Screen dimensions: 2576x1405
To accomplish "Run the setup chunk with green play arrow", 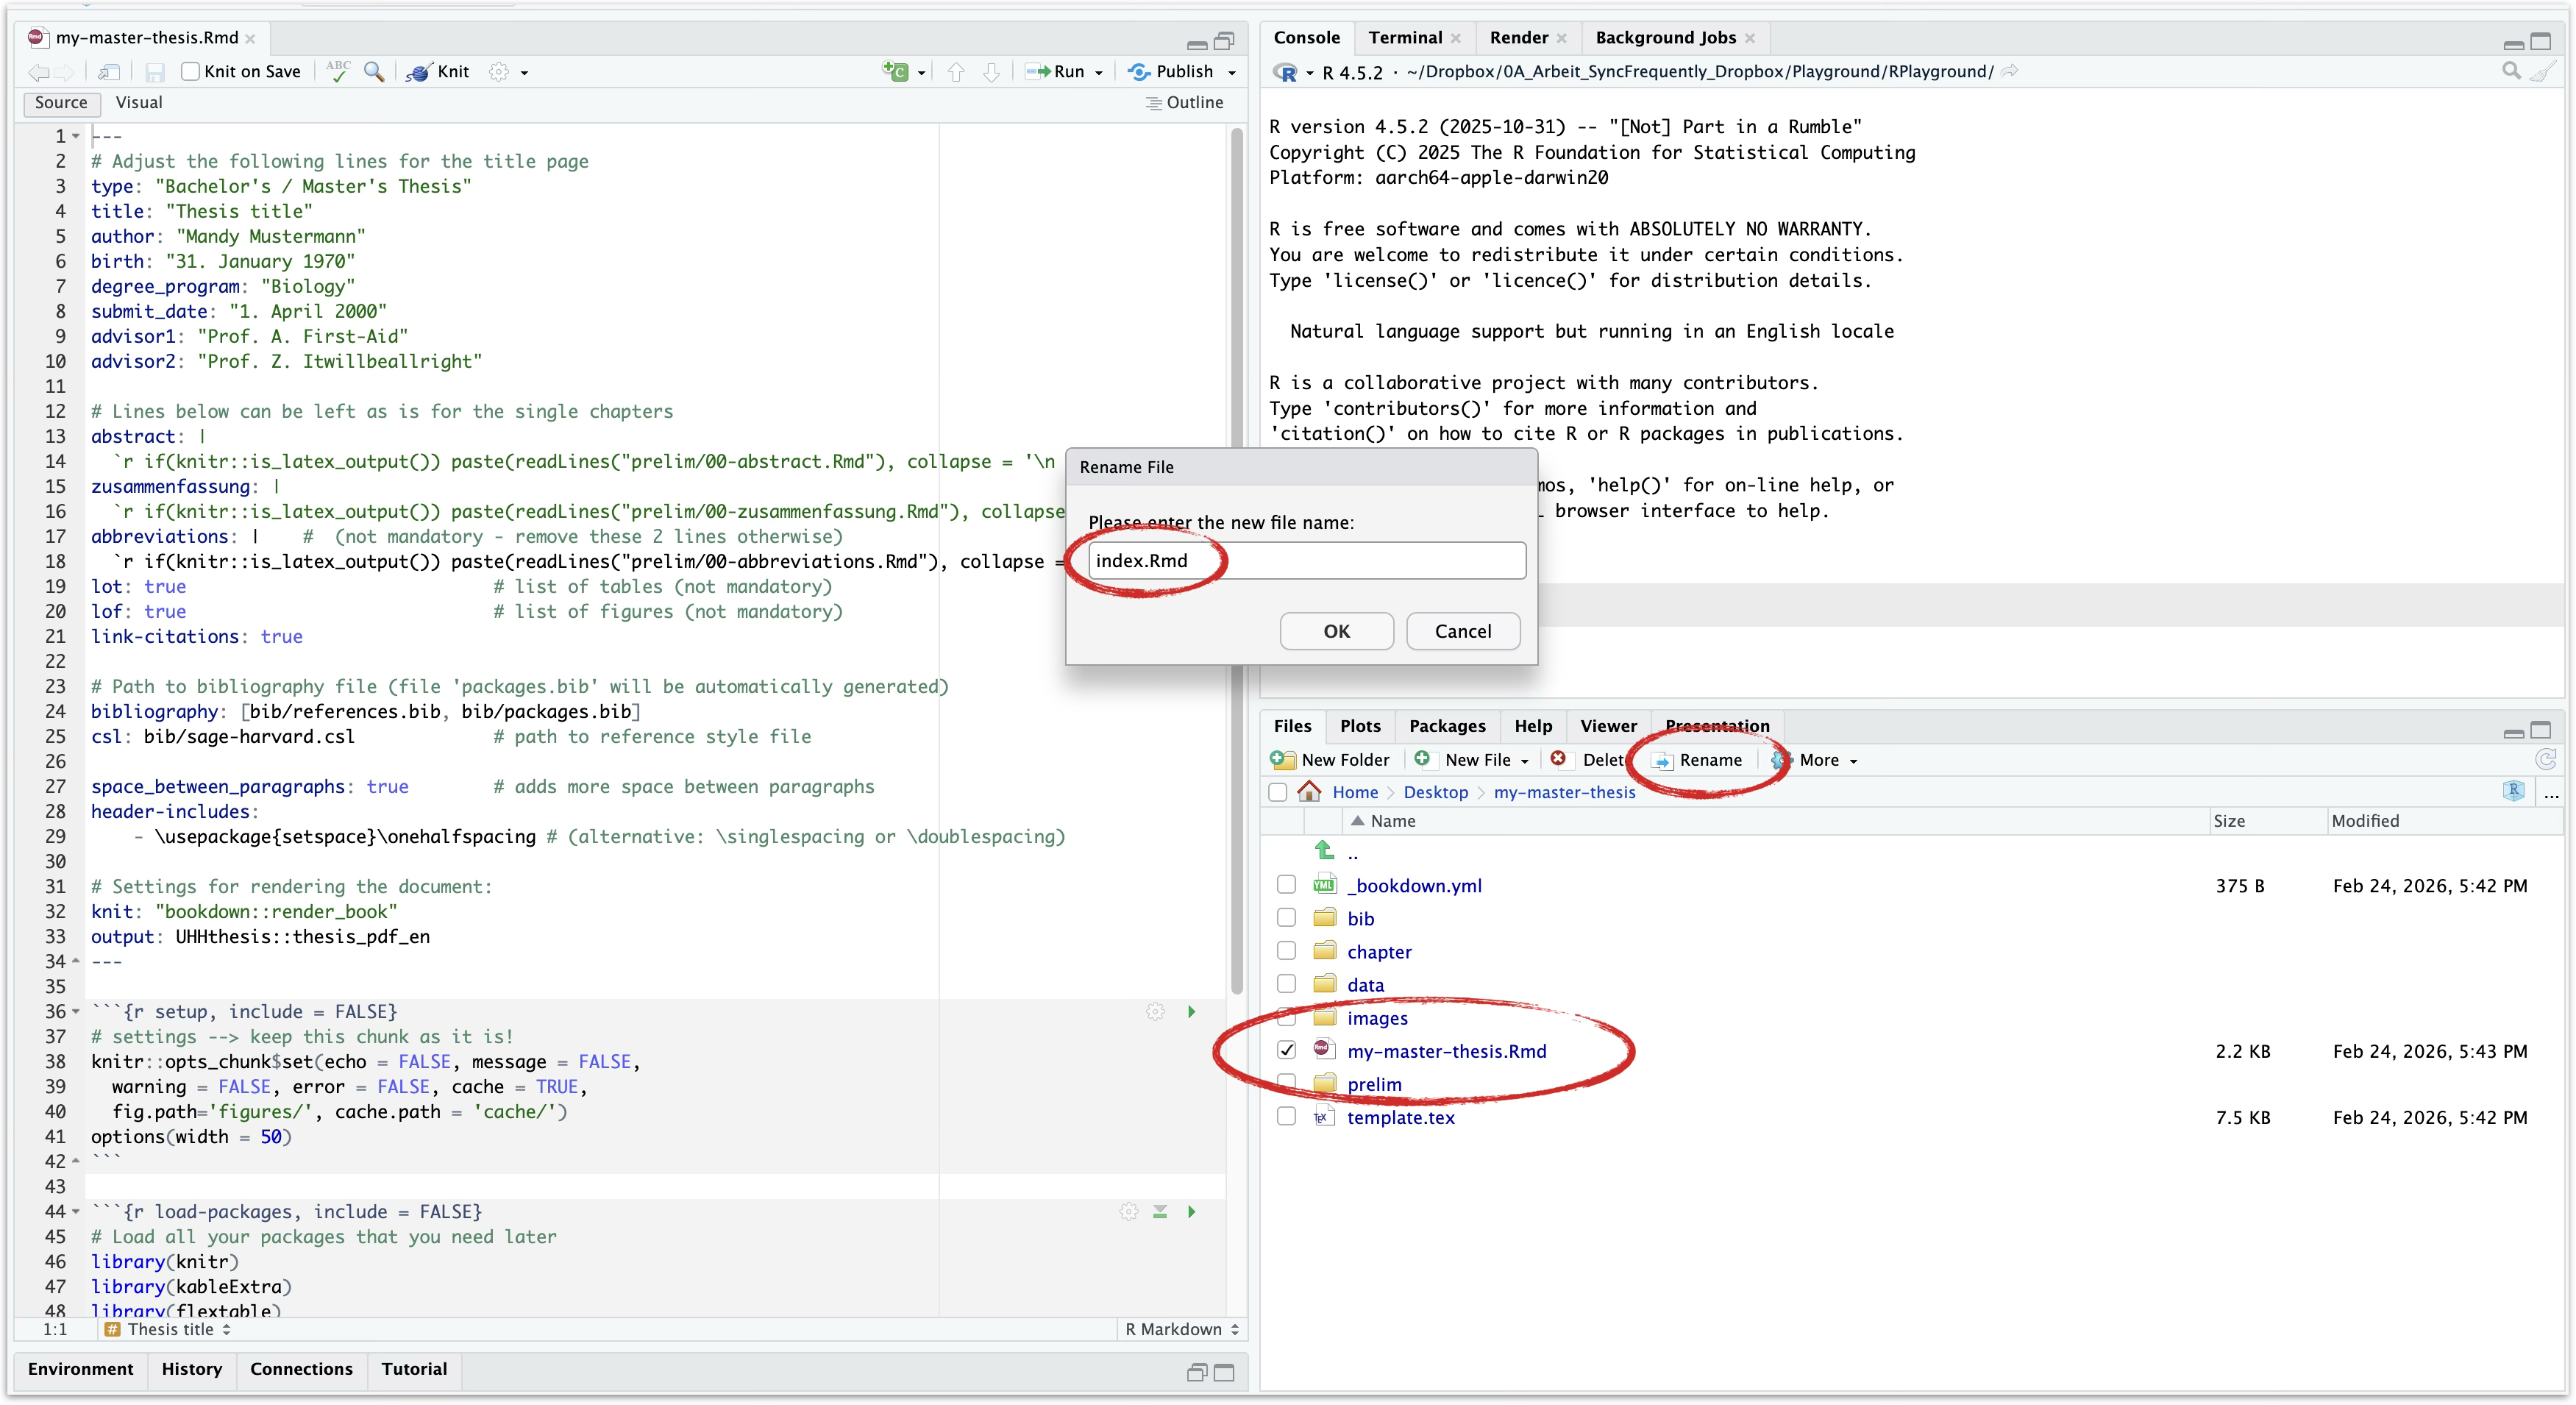I will pos(1191,1011).
